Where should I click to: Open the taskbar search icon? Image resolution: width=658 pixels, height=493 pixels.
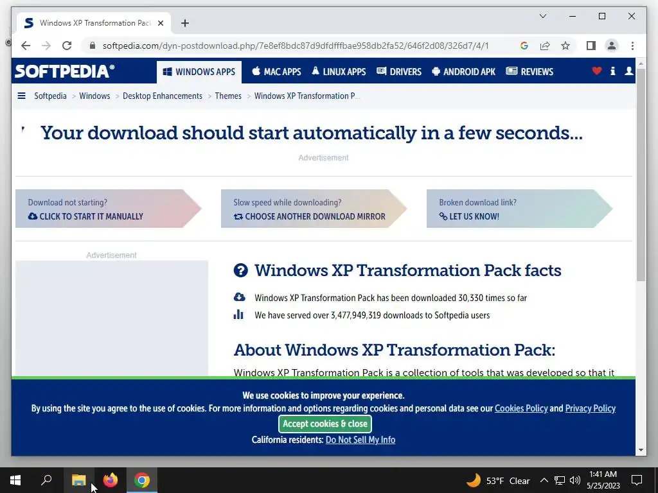[x=46, y=480]
